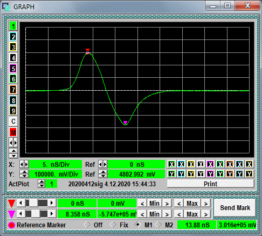Go to previous minimum for red marker
The width and height of the screenshot is (262, 236).
coord(142,204)
